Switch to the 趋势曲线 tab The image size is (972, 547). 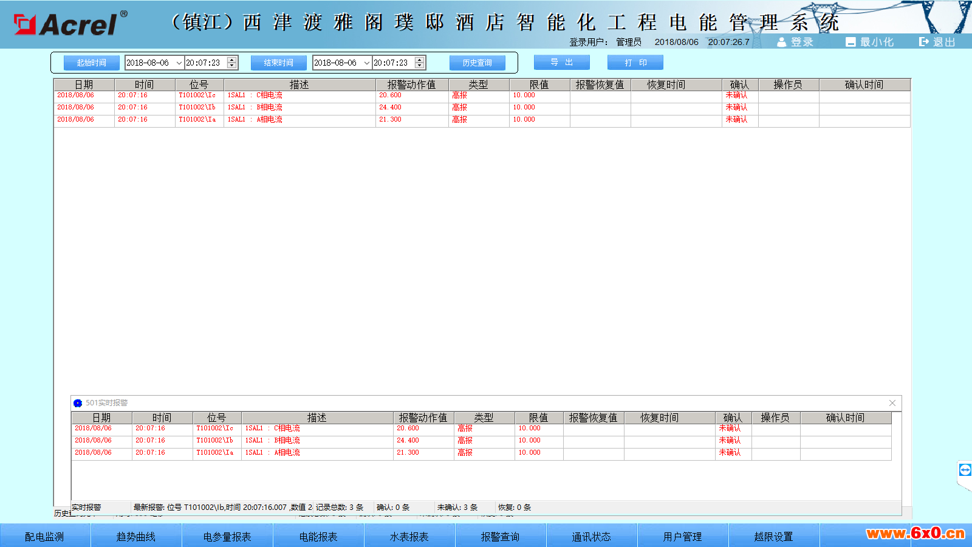135,537
